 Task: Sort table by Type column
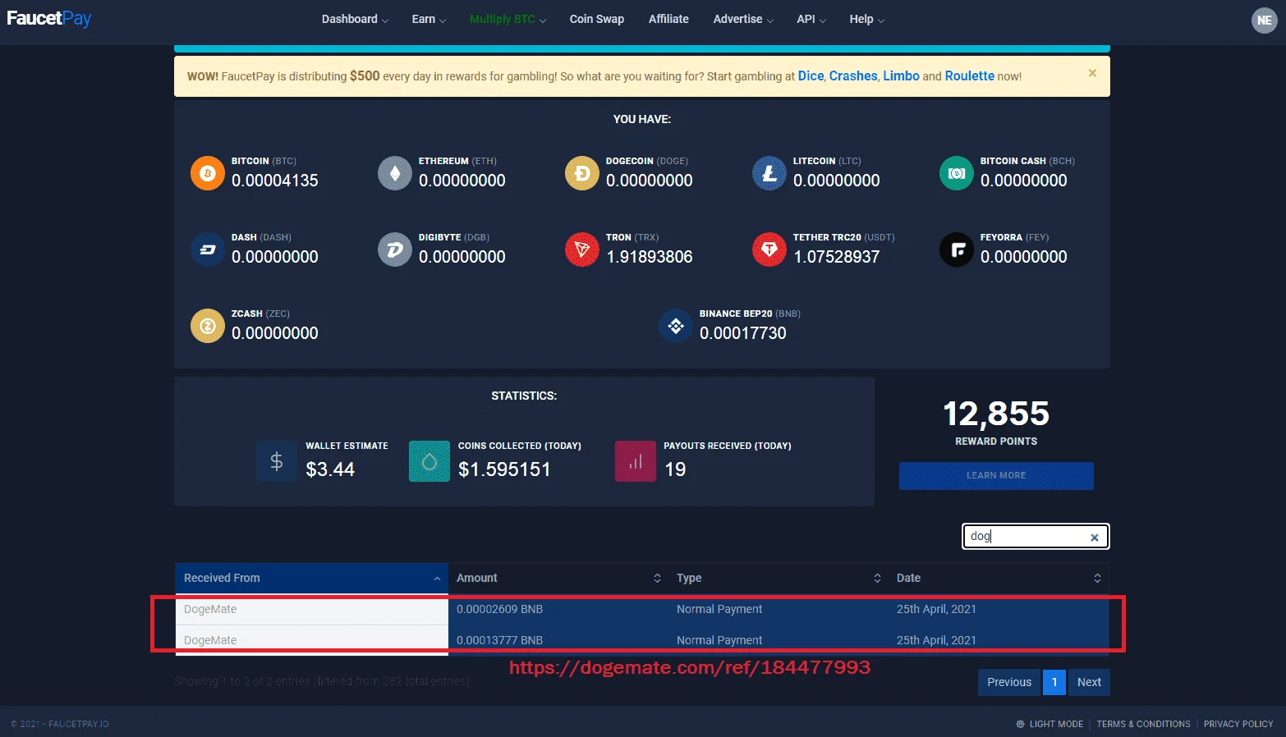778,578
